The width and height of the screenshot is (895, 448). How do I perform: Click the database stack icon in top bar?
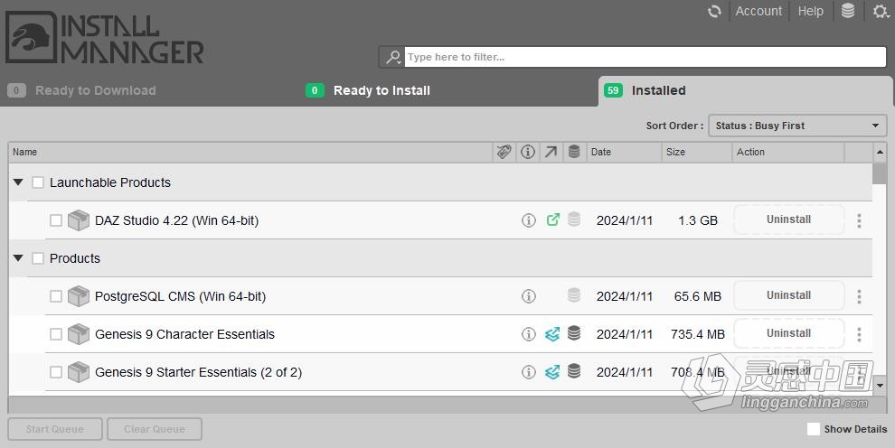(848, 12)
